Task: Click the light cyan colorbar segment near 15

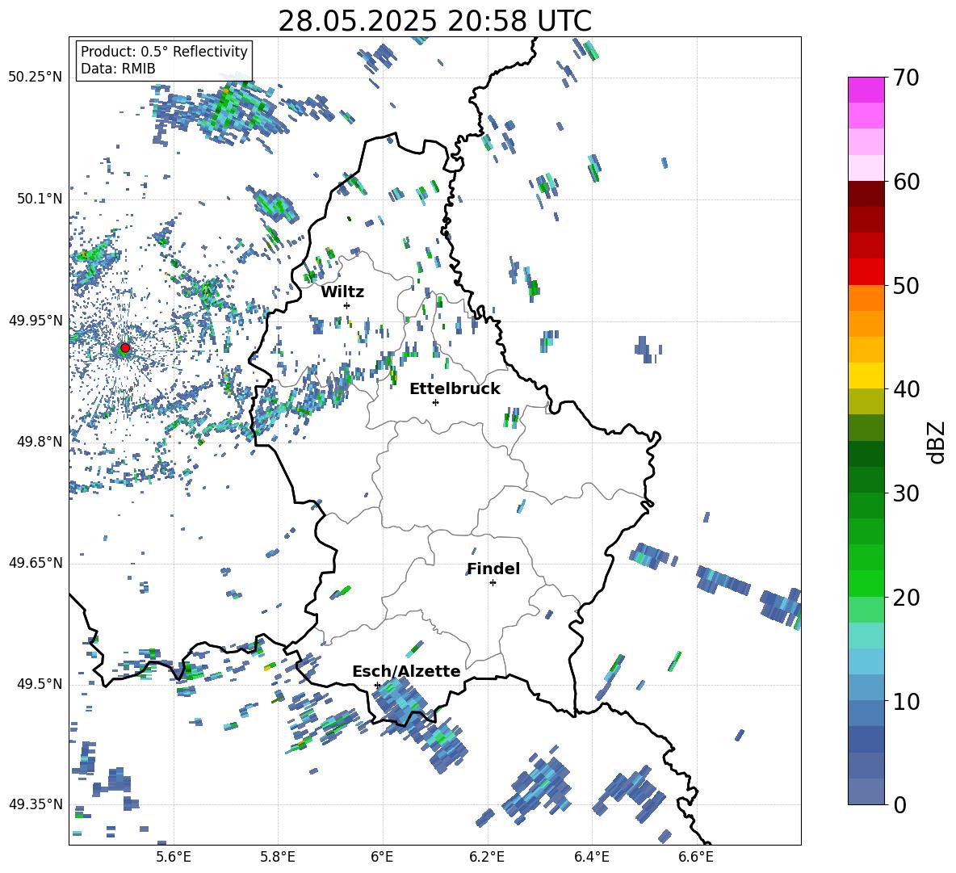Action: point(866,636)
